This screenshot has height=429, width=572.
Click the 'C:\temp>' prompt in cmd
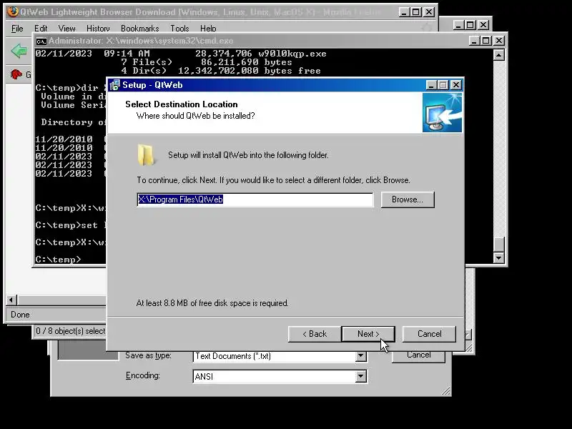pyautogui.click(x=58, y=260)
